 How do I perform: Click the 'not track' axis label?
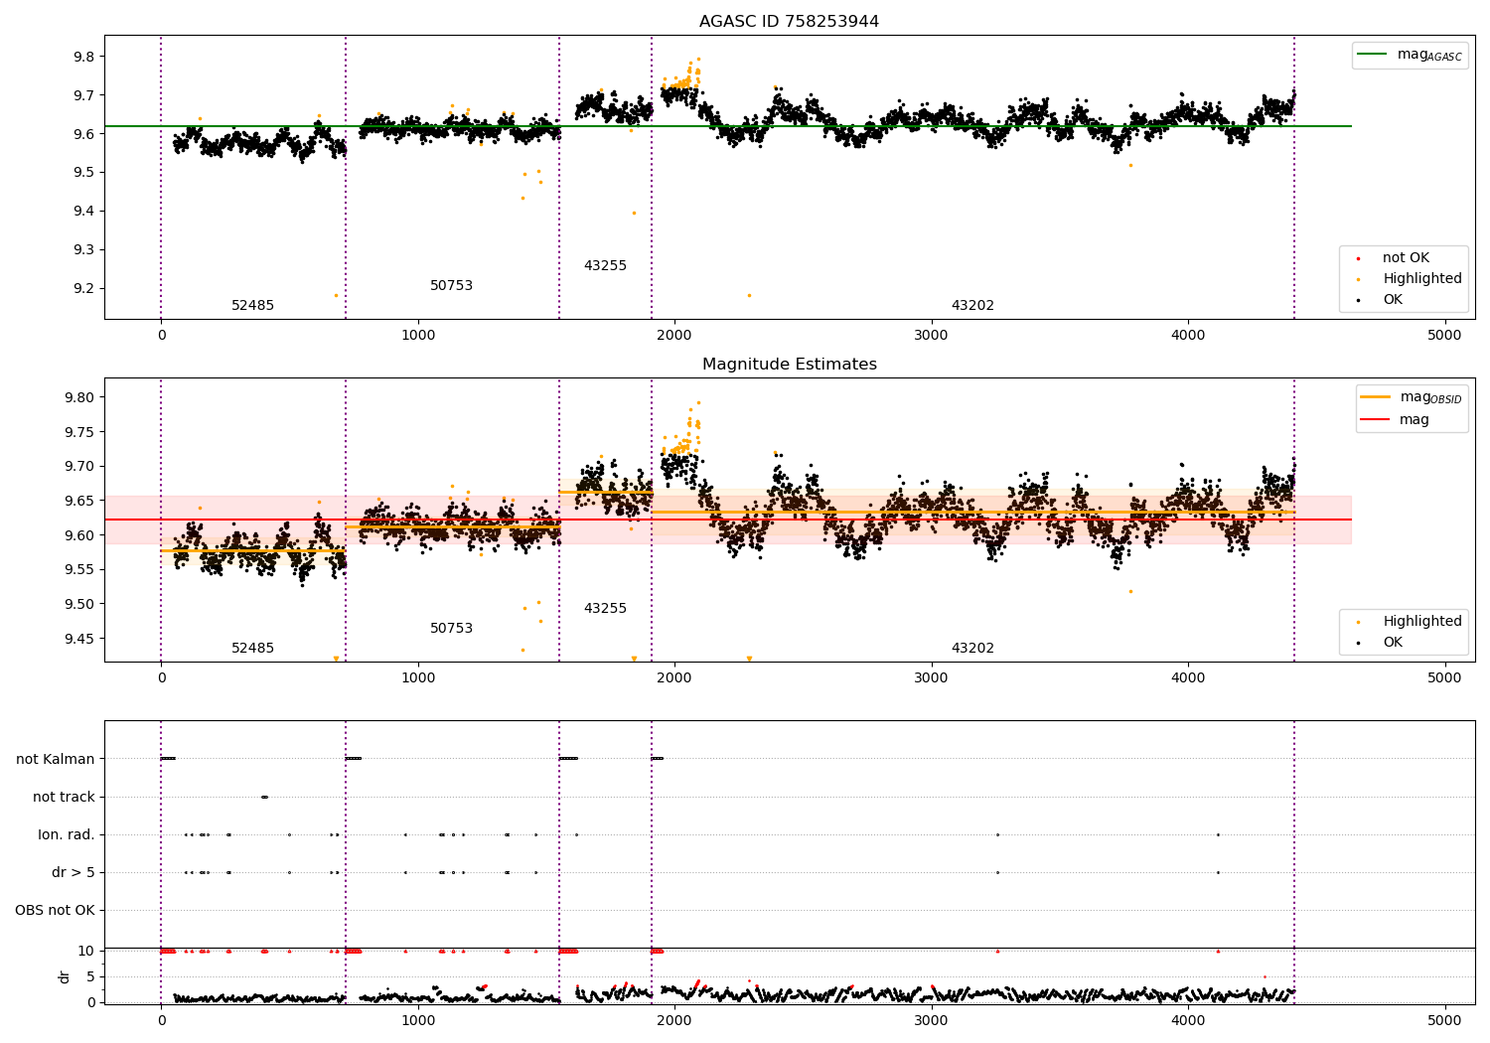tap(64, 798)
